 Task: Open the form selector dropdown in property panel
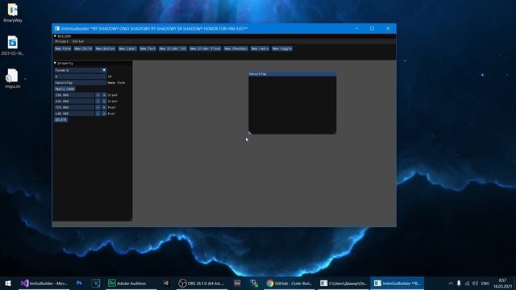[81, 70]
